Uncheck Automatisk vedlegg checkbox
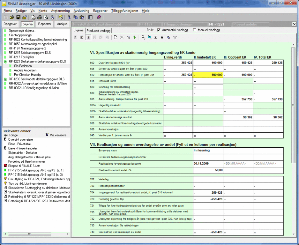Image resolution: width=299 pixels, height=245 pixels. pyautogui.click(x=159, y=30)
